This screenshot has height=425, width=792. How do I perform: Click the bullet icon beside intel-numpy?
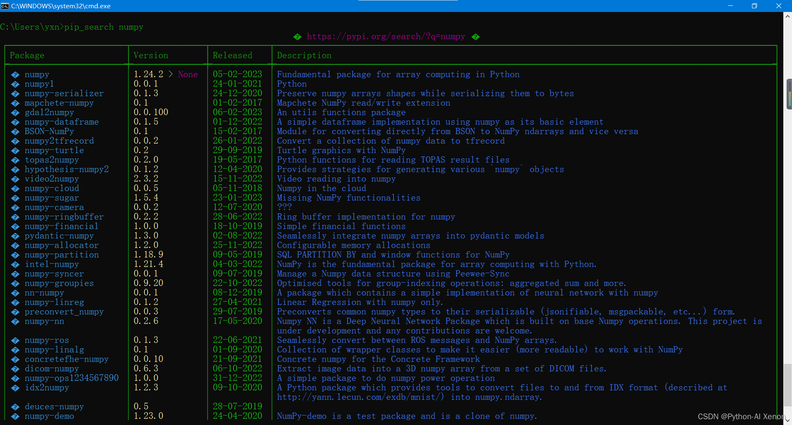[15, 264]
